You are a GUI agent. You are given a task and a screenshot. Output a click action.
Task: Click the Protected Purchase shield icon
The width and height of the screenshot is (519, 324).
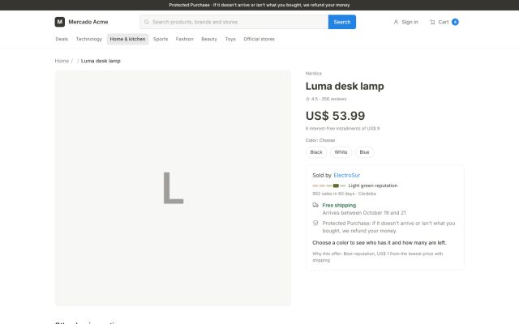pos(315,224)
